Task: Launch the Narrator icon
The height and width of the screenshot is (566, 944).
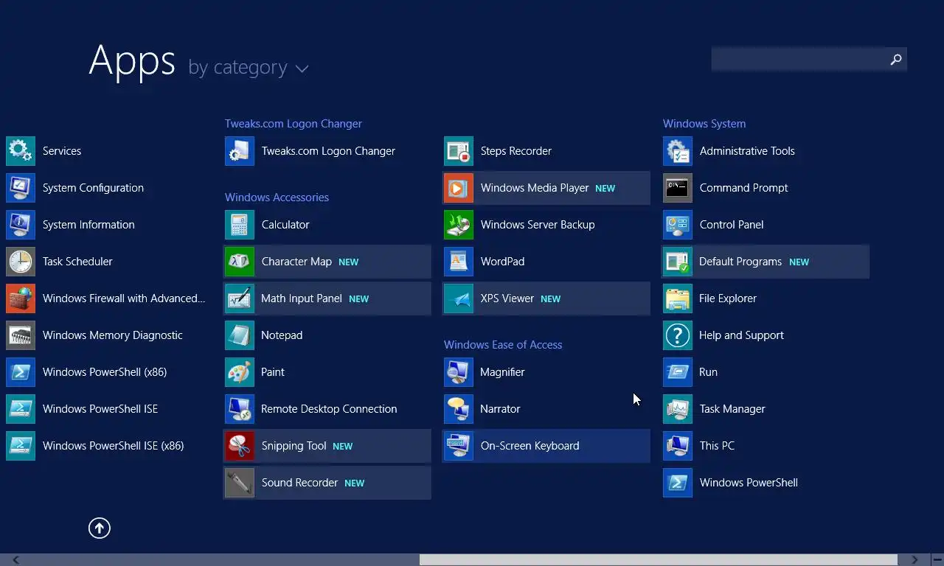Action: [x=459, y=409]
